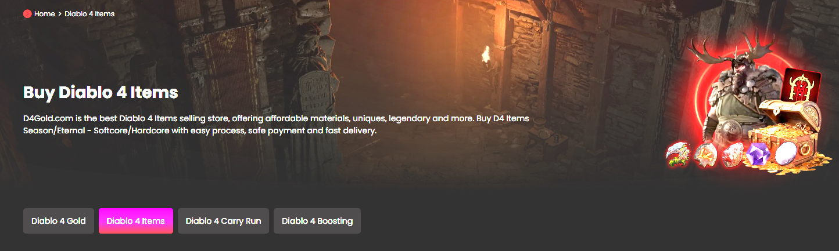Click the purple gem item icon

coord(758,155)
